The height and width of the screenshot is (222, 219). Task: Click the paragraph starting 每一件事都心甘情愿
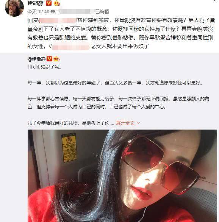coord(118,103)
